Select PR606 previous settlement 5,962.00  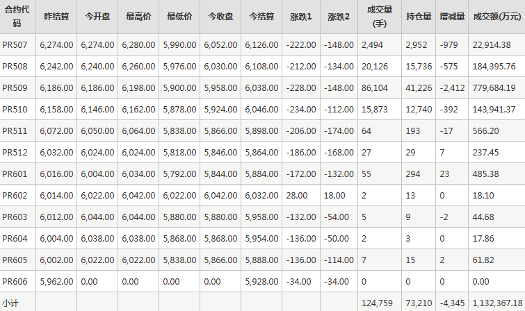tap(56, 282)
